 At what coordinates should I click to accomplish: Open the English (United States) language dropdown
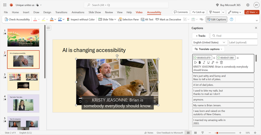click(210, 43)
